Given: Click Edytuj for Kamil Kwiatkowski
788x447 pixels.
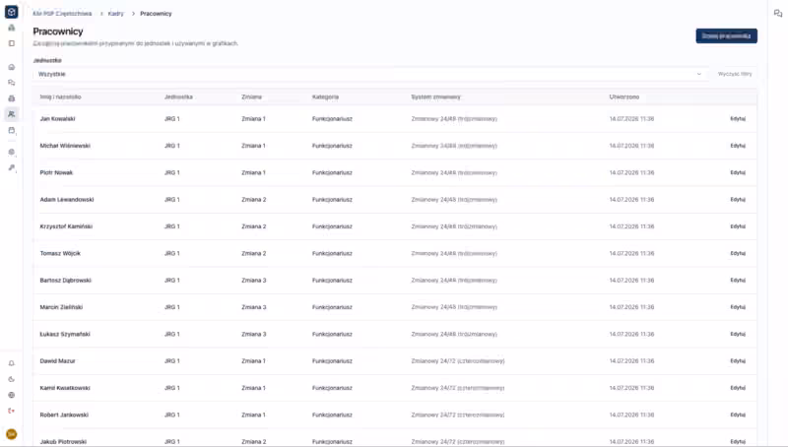Looking at the screenshot, I should (x=738, y=388).
